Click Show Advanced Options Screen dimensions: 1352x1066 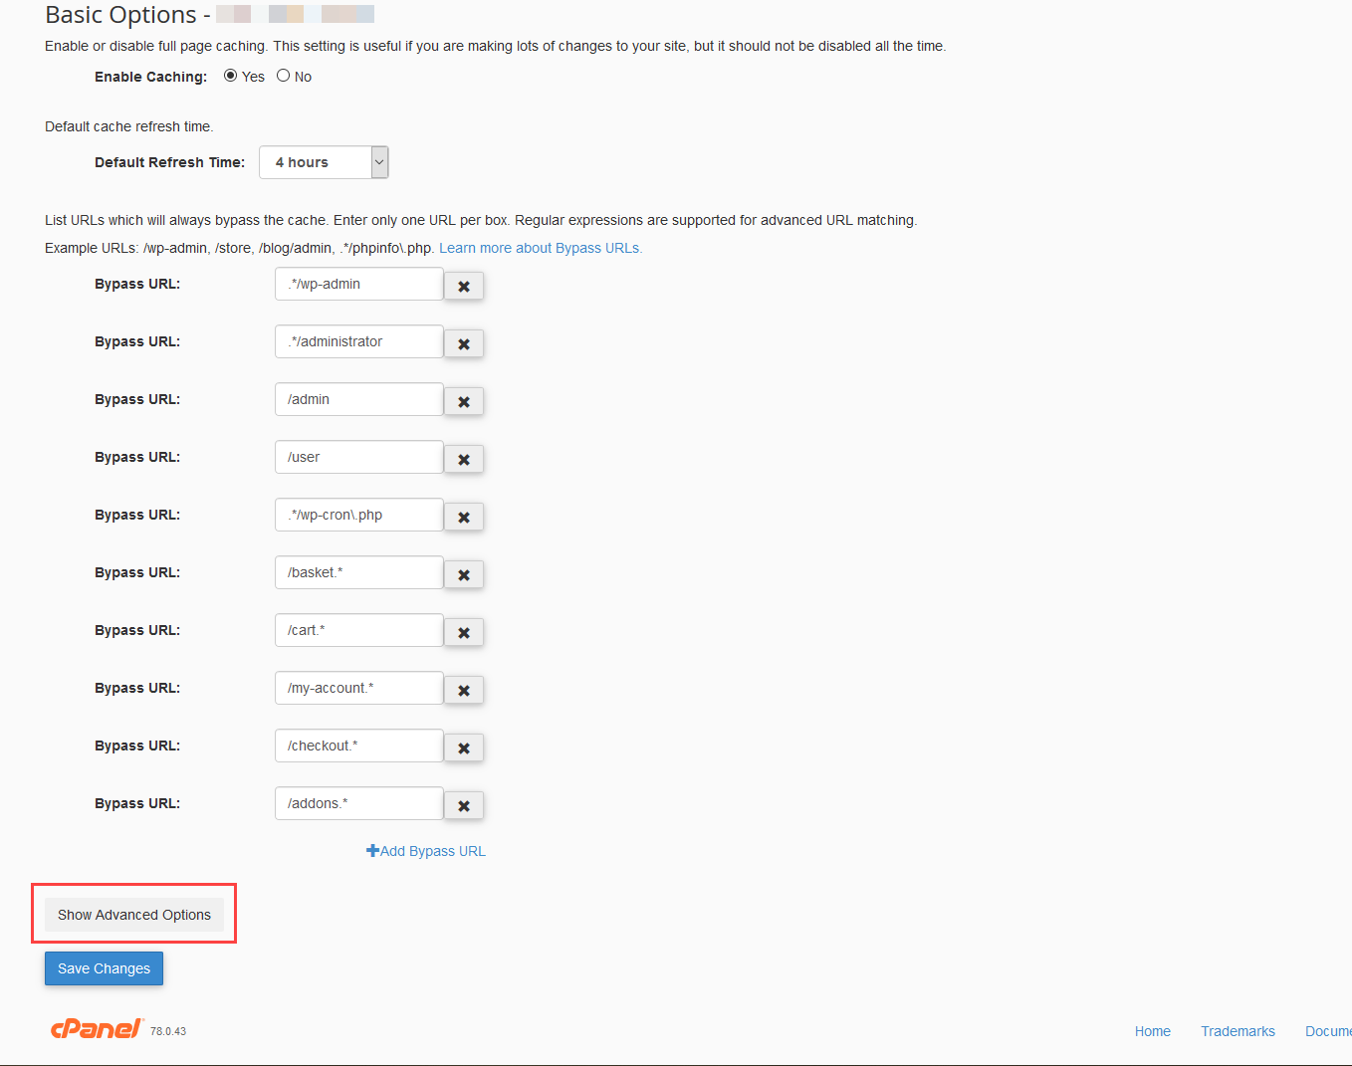(133, 914)
